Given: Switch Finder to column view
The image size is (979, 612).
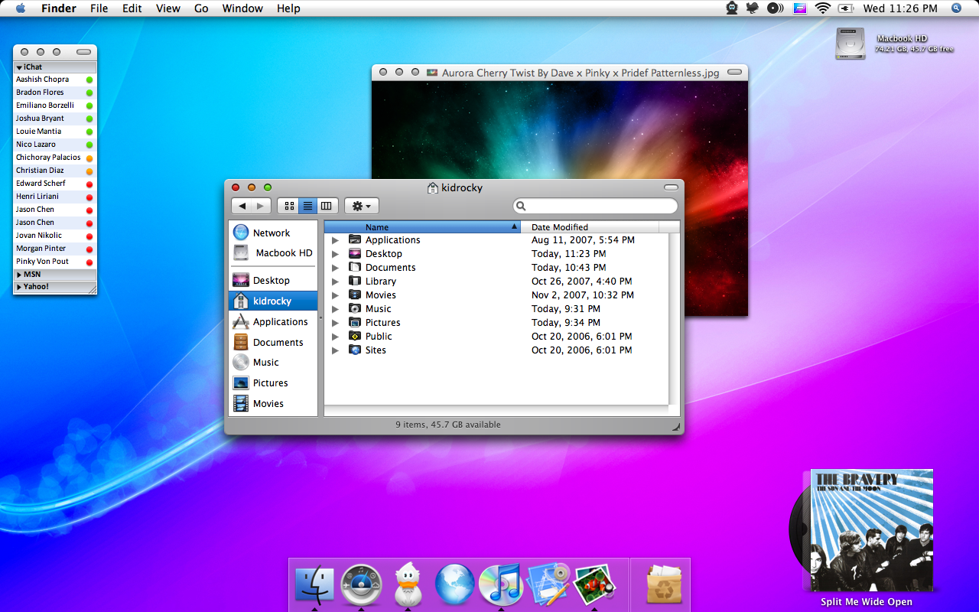Looking at the screenshot, I should tap(327, 206).
